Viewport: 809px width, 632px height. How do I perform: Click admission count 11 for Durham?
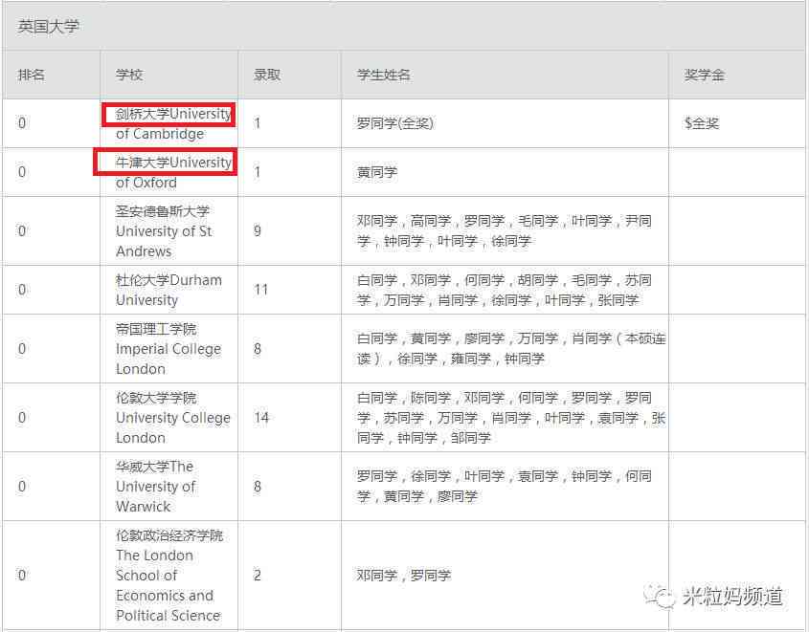[x=261, y=290]
